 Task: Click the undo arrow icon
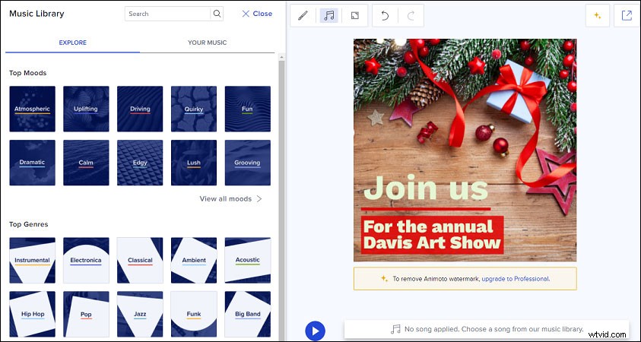point(385,15)
